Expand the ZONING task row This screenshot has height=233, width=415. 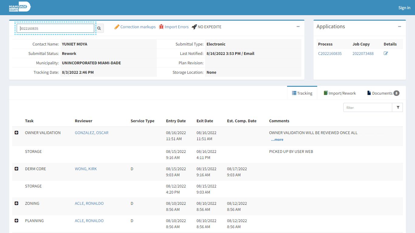(x=16, y=203)
